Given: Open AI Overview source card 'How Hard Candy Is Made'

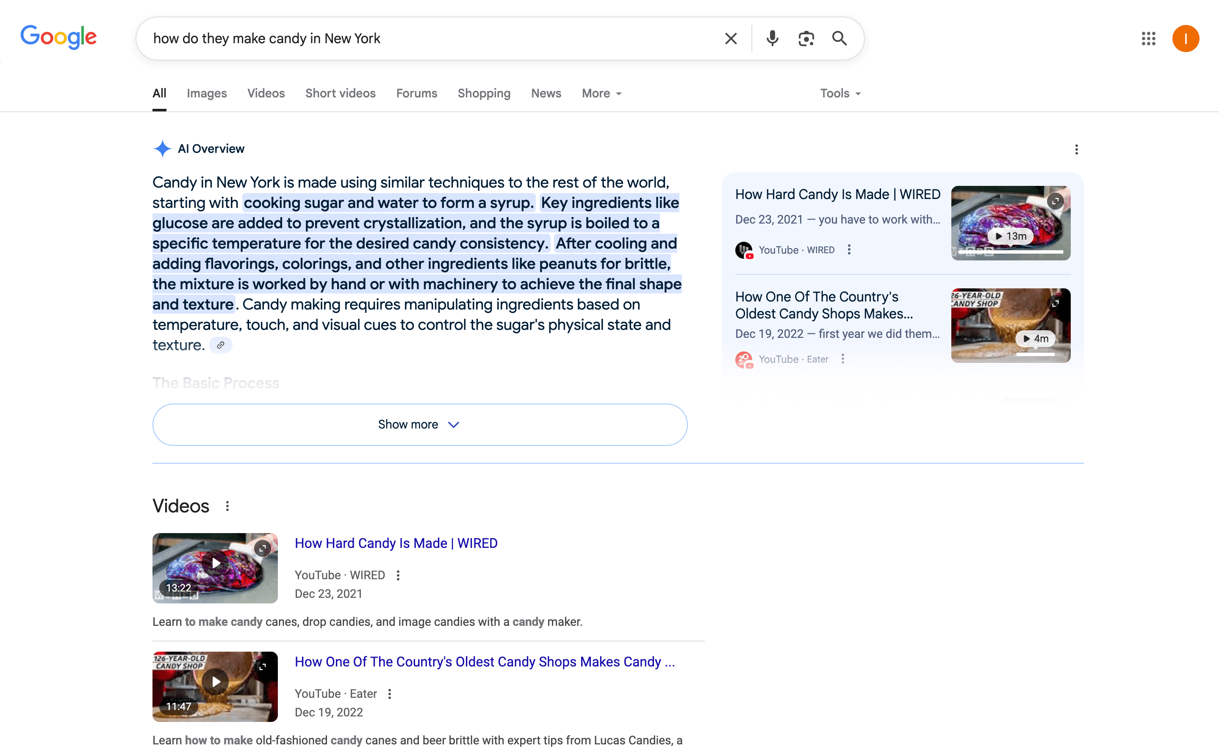Looking at the screenshot, I should pos(837,194).
